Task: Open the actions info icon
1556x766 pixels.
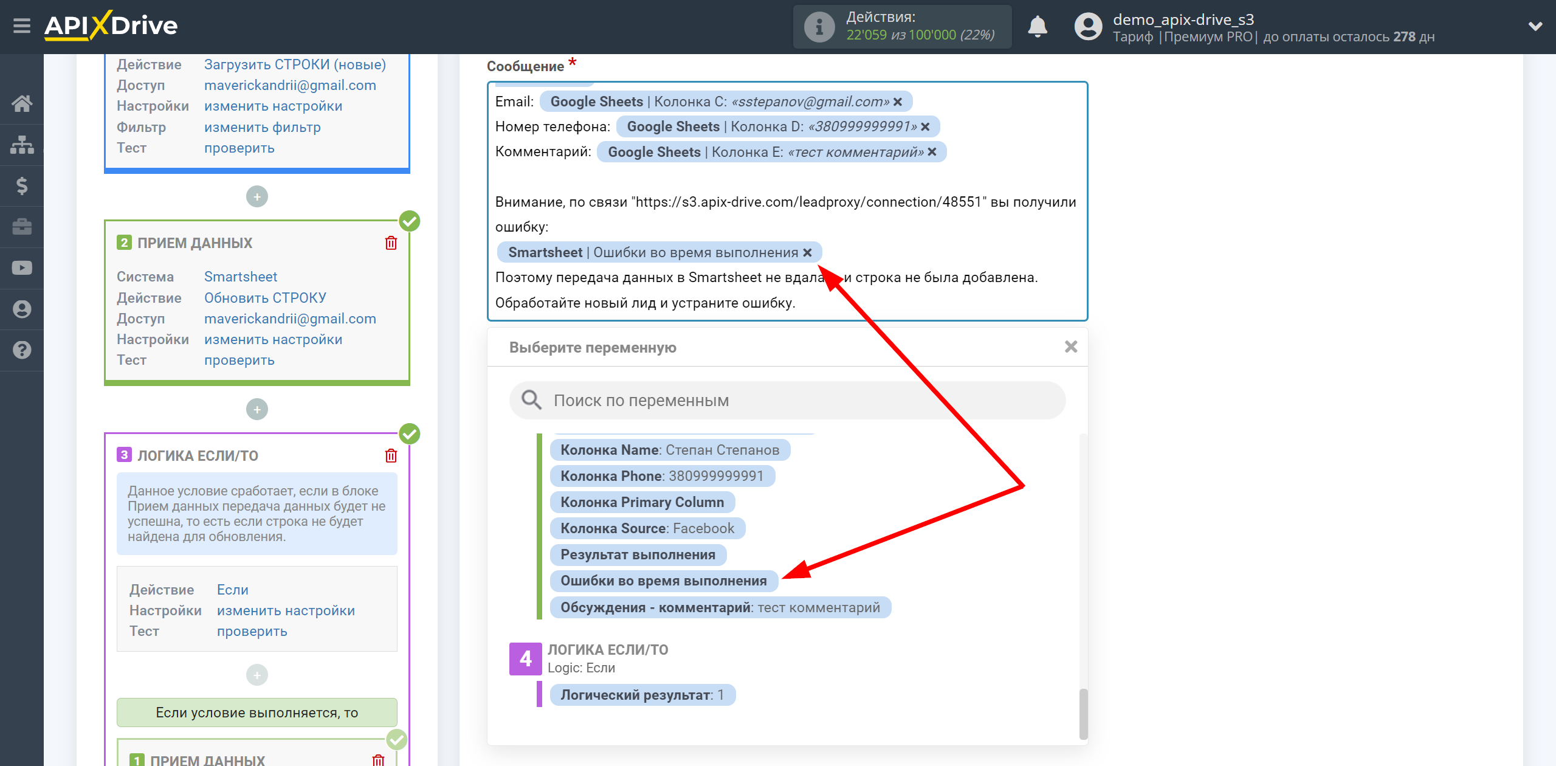Action: (x=819, y=27)
